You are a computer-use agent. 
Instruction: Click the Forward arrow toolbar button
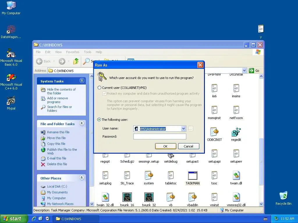(62, 61)
